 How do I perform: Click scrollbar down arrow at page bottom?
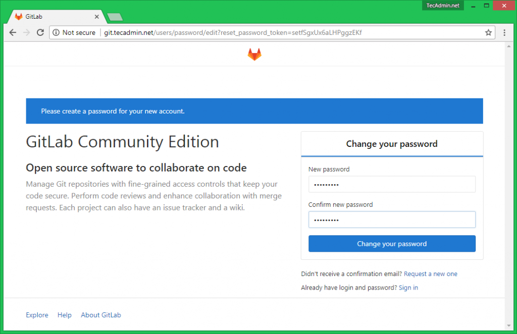tap(509, 325)
